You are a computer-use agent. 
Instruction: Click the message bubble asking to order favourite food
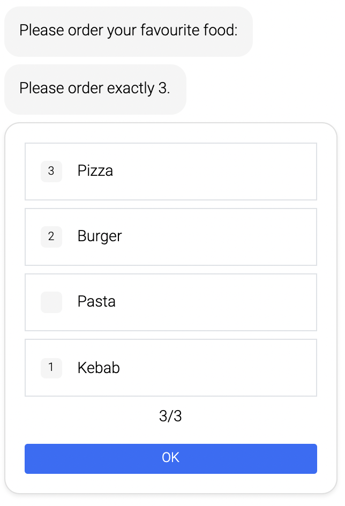[129, 31]
